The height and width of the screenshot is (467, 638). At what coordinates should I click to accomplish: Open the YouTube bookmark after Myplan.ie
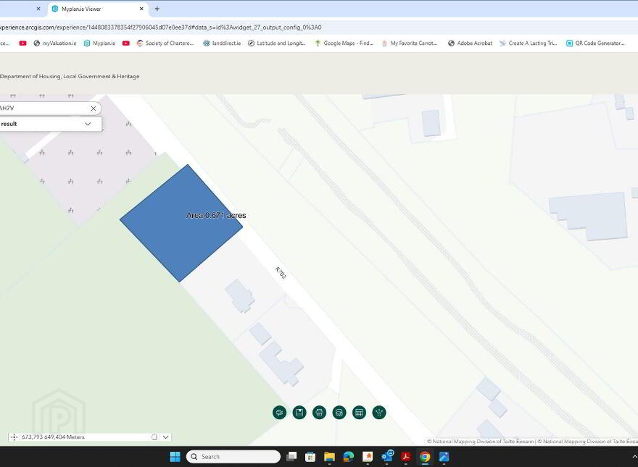(x=126, y=43)
